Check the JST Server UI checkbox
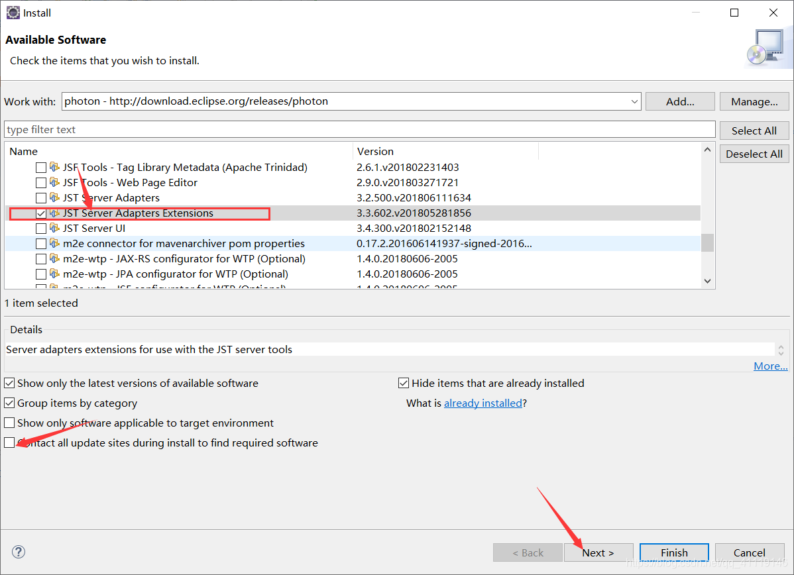The image size is (794, 575). click(x=41, y=229)
